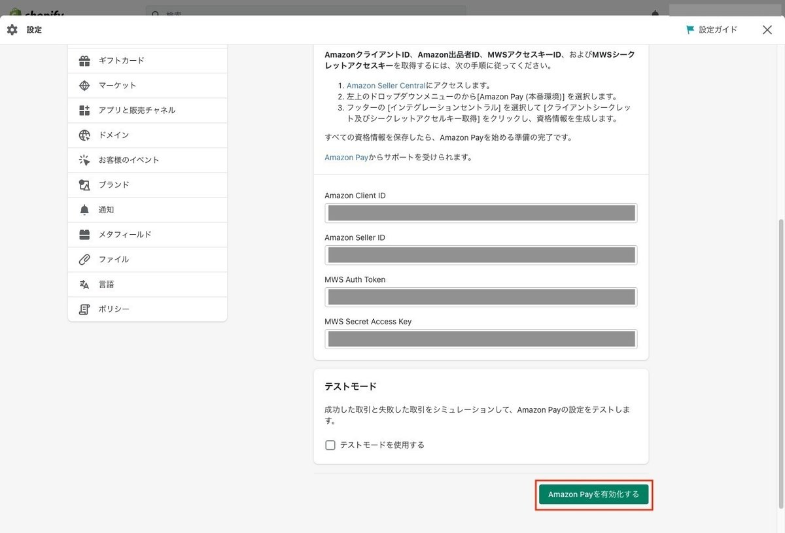Click the customer events cursor icon
The height and width of the screenshot is (533, 785).
(x=84, y=160)
